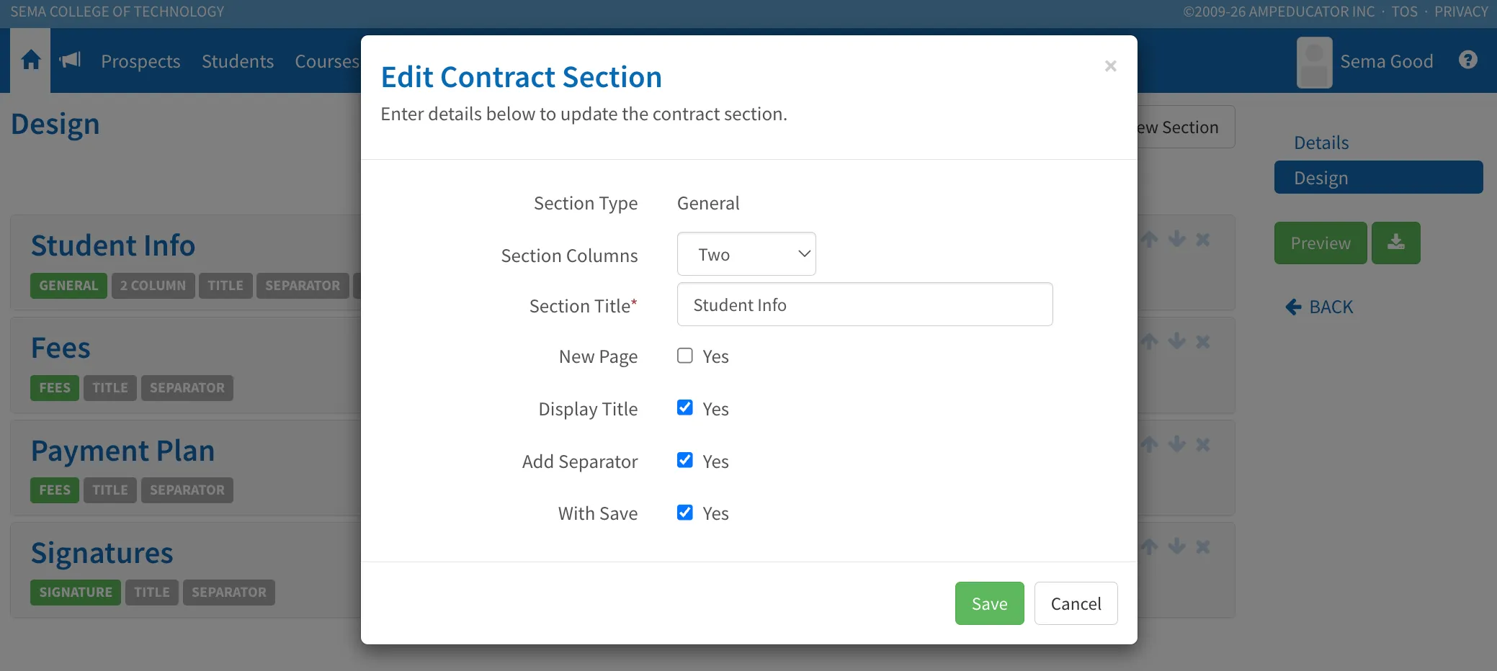Switch to the Details tab
This screenshot has height=671, width=1497.
[x=1321, y=143]
